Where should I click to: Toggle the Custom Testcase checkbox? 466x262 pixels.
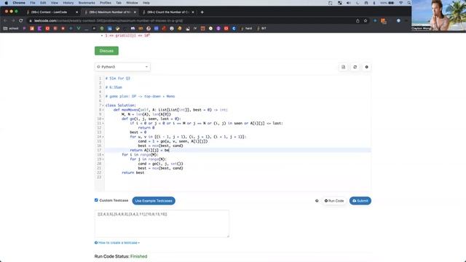tap(96, 200)
